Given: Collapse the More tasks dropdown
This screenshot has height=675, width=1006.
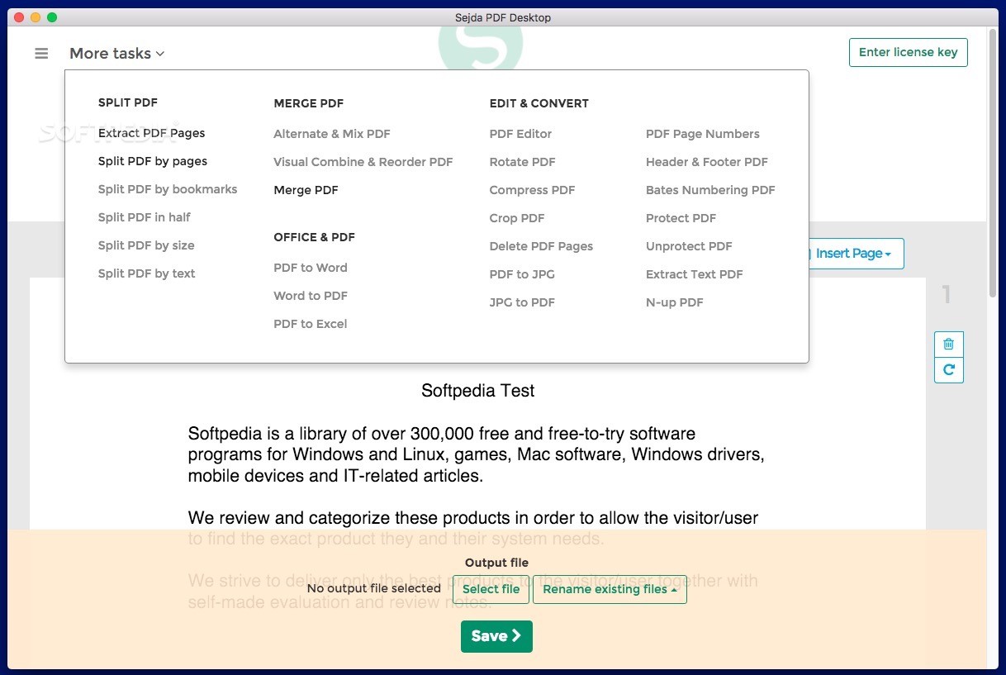Looking at the screenshot, I should (x=116, y=53).
